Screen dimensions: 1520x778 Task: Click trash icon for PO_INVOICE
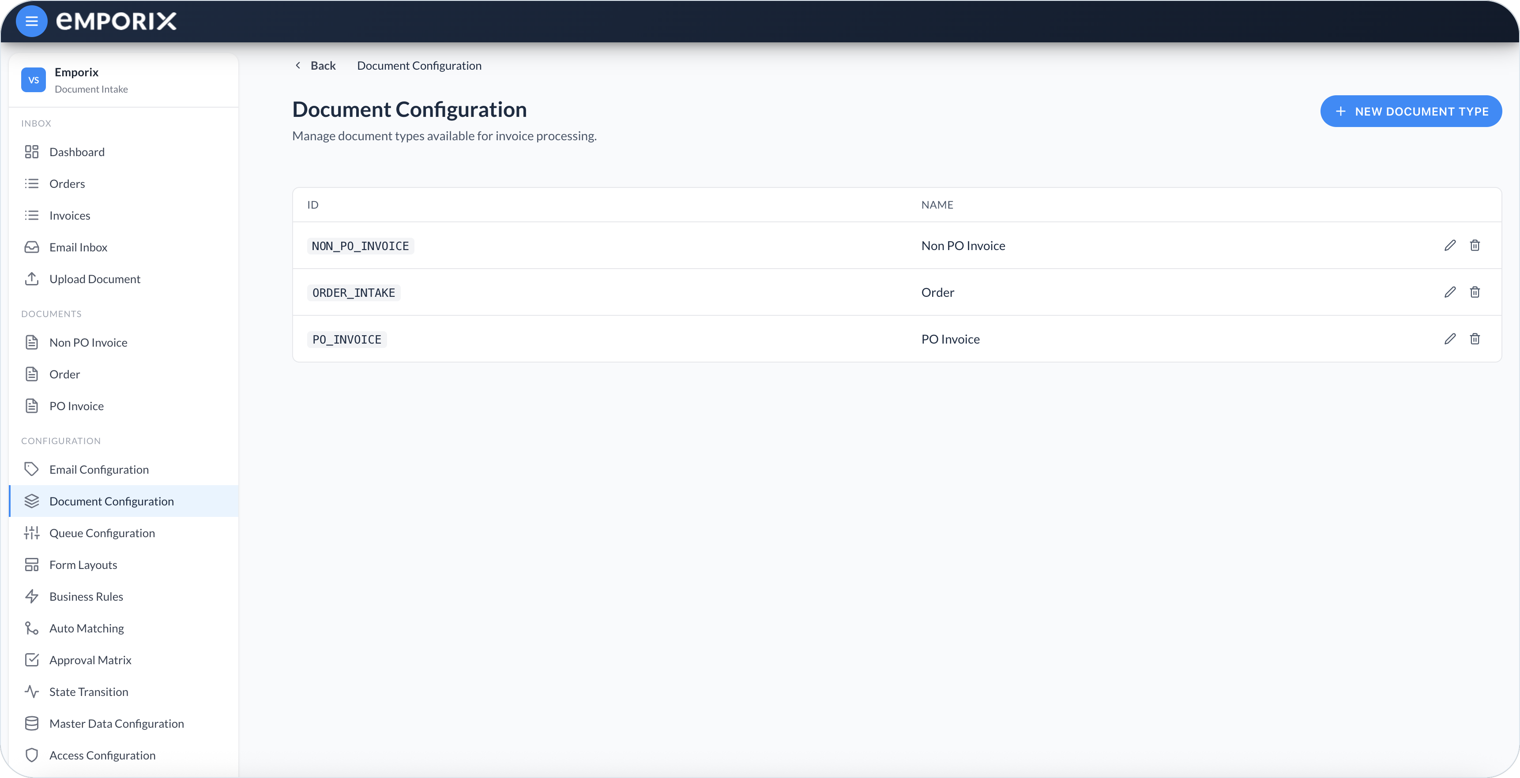click(1475, 339)
